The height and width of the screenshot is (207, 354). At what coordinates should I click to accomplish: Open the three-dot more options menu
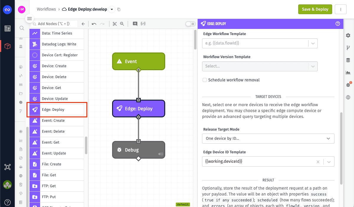tap(341, 9)
